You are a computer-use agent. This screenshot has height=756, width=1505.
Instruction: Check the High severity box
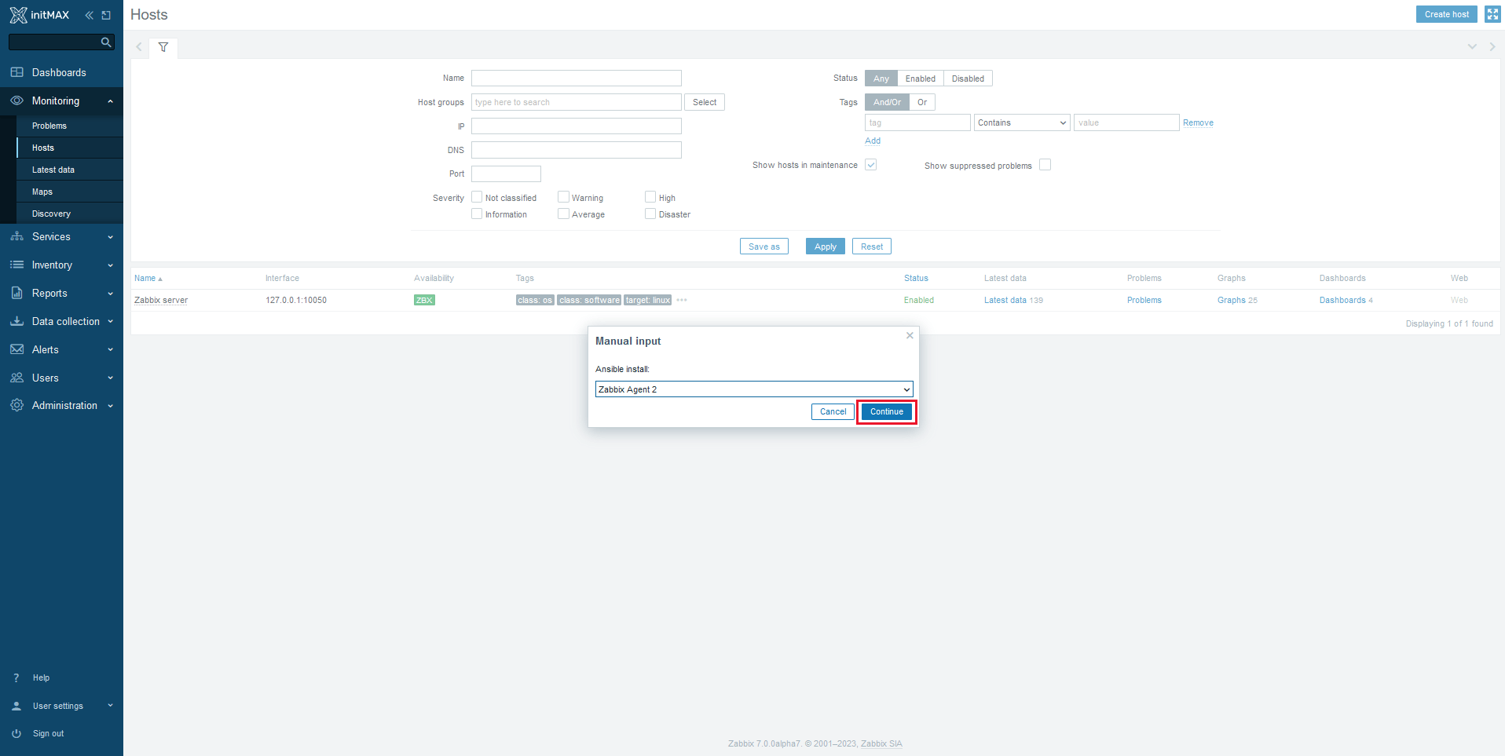[x=650, y=197]
